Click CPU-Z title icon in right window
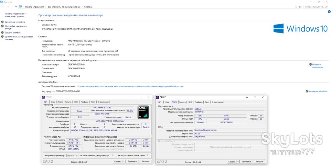 coord(157,97)
